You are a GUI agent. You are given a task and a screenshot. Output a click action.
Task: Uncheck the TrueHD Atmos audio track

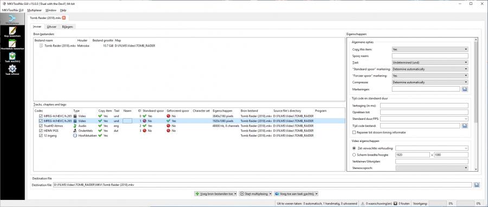(x=41, y=126)
